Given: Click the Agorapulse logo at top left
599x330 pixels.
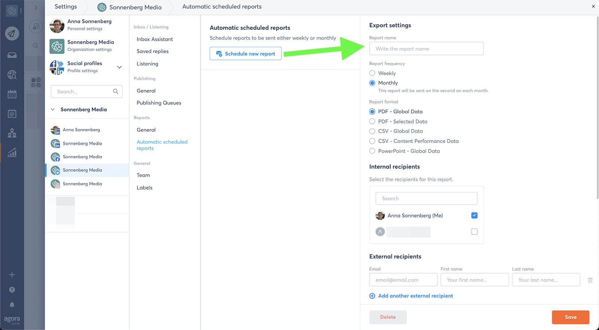Looking at the screenshot, I should point(12,11).
